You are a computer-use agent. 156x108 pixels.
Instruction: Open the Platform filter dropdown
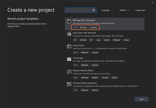pyautogui.click(x=124, y=10)
